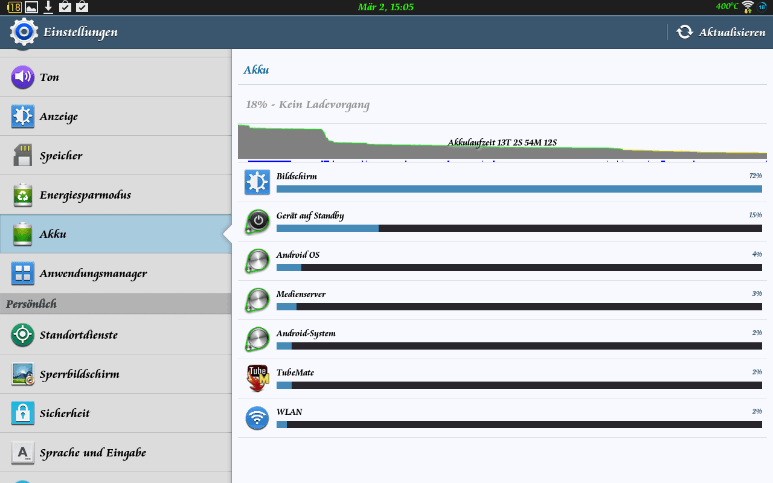773x483 pixels.
Task: Click the Energiesparmodus recycle battery icon
Action: (x=22, y=194)
